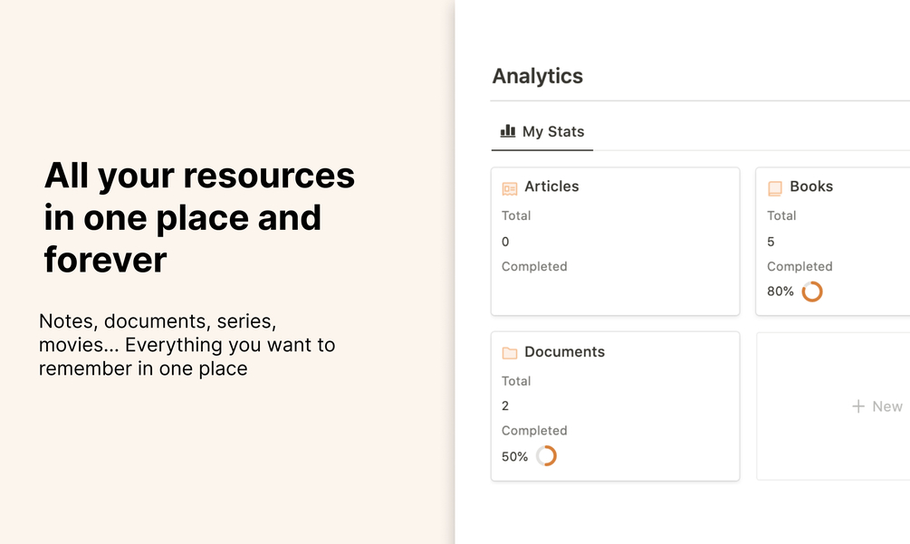Open the Articles card title
Image resolution: width=910 pixels, height=544 pixels.
tap(551, 186)
